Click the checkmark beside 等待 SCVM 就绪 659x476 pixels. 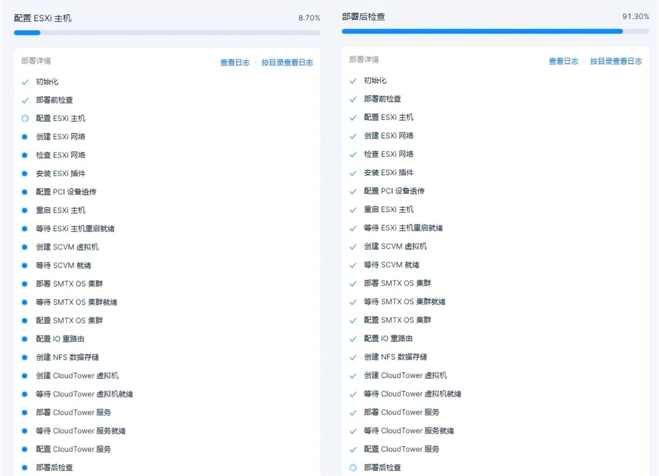point(353,265)
